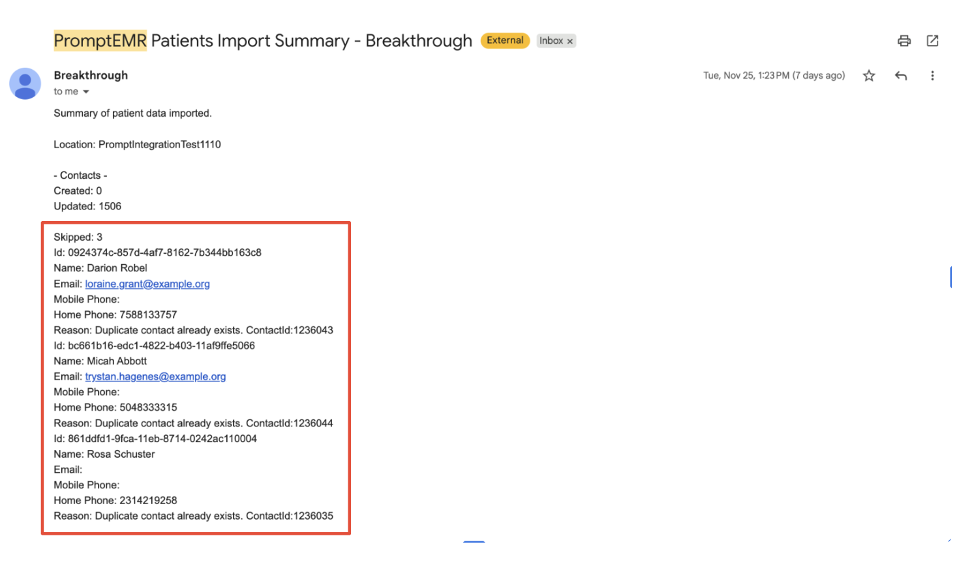
Task: Open the email in a new window
Action: 932,41
